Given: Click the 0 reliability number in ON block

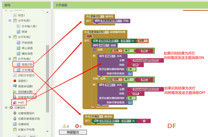Looking at the screenshot, I should click(130, 74).
